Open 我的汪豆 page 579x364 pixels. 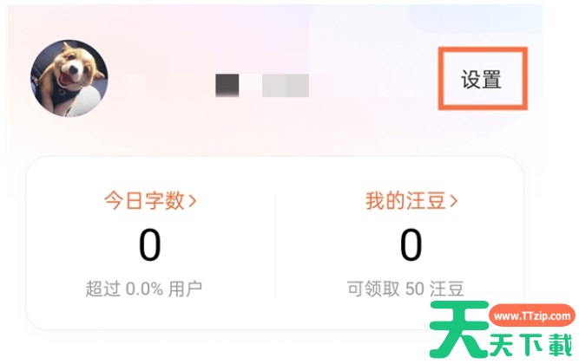pos(405,201)
